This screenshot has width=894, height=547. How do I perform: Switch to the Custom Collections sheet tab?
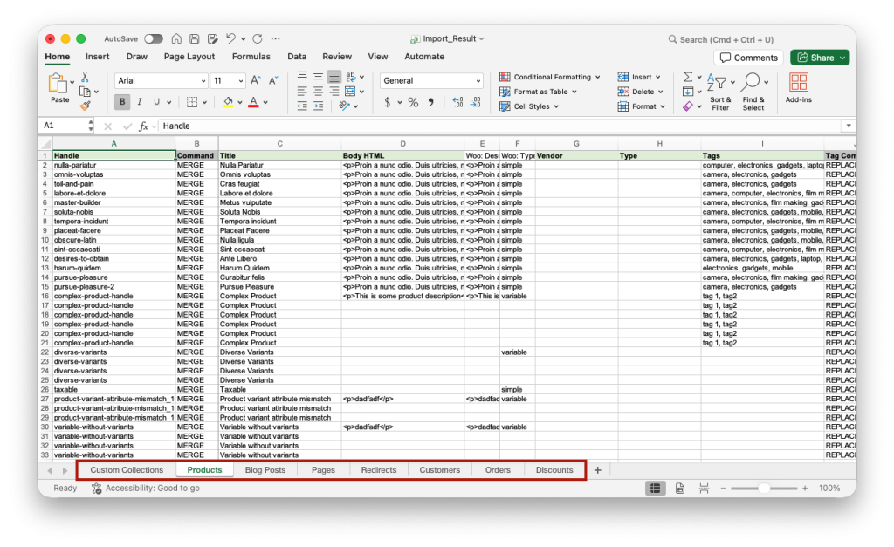[x=127, y=470]
